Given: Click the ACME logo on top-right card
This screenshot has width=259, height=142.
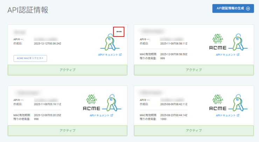Looking at the screenshot, I should tap(218, 42).
